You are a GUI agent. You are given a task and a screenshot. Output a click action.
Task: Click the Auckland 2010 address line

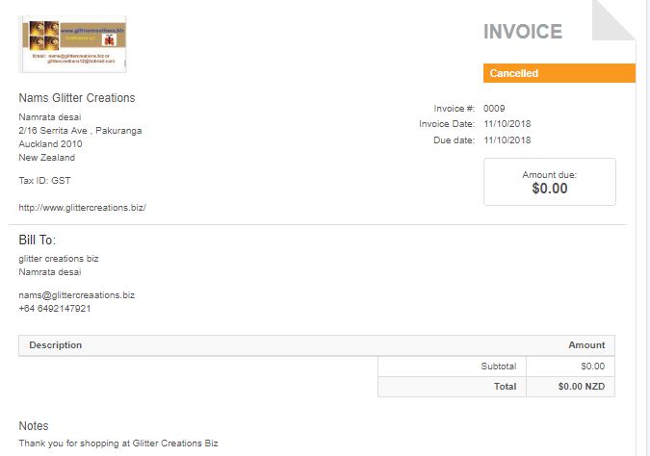coord(50,144)
